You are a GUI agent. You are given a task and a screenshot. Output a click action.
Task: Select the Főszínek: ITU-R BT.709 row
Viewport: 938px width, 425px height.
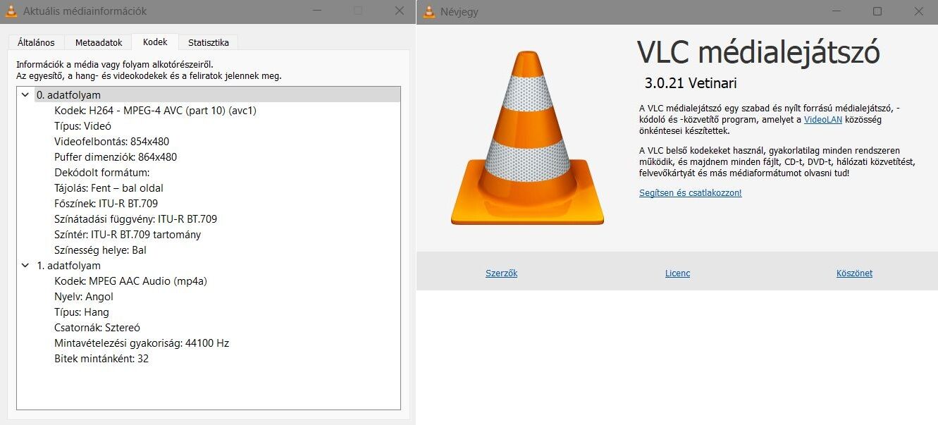[x=209, y=203]
